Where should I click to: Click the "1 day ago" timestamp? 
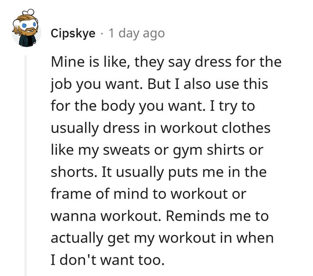(x=136, y=34)
